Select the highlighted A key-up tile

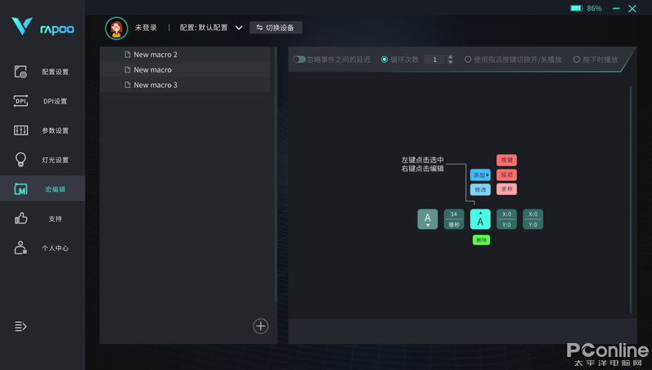coord(480,219)
